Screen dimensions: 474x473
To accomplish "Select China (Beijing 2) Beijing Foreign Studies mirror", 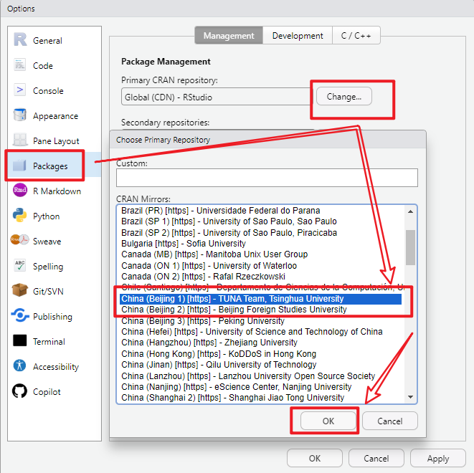I will tap(234, 310).
